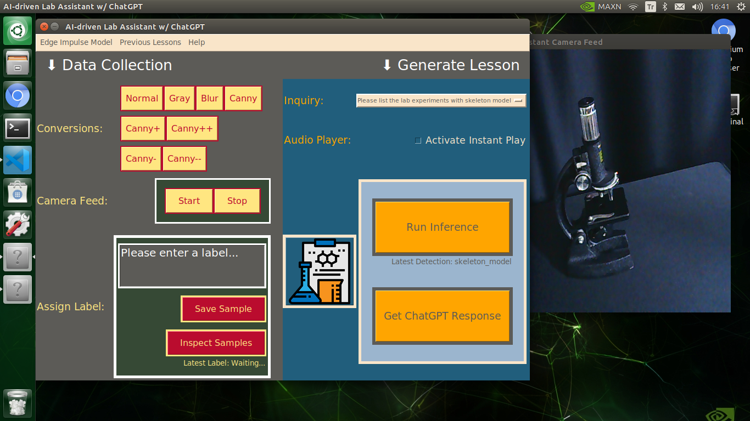Viewport: 750px width, 421px height.
Task: Open the Wi-Fi network menu
Action: point(633,7)
